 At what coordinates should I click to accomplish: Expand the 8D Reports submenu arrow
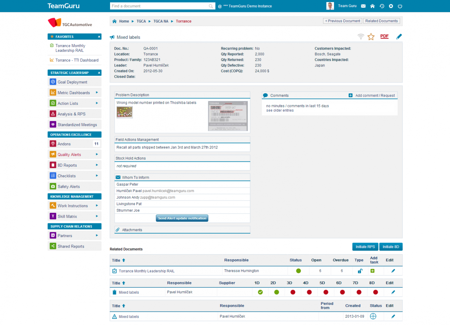click(x=97, y=165)
